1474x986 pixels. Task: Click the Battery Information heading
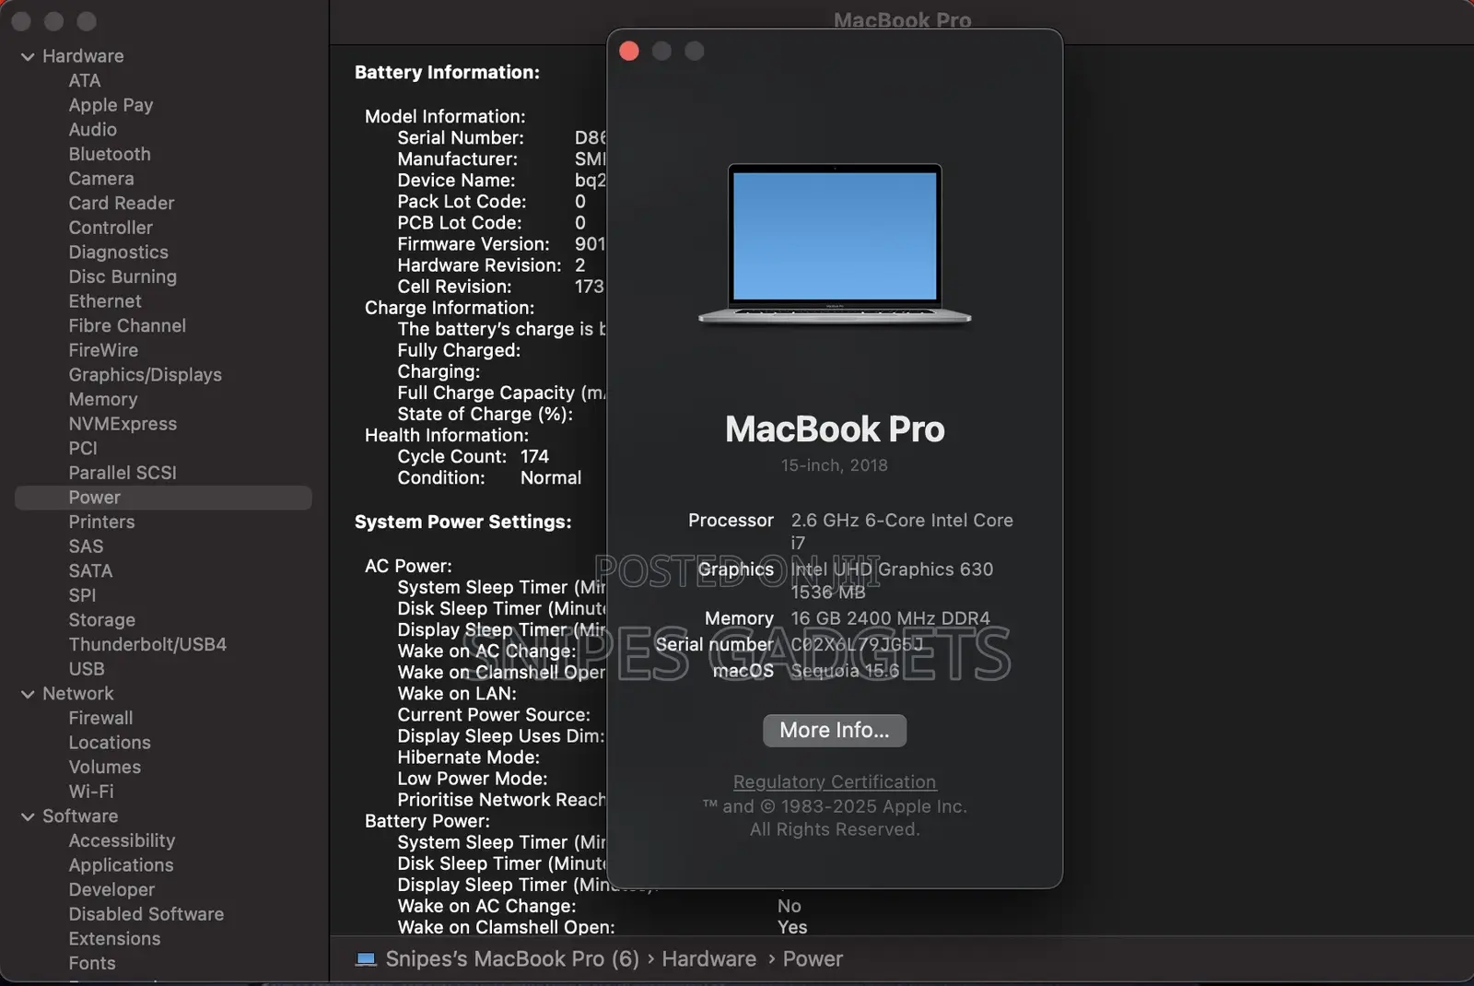pyautogui.click(x=447, y=73)
